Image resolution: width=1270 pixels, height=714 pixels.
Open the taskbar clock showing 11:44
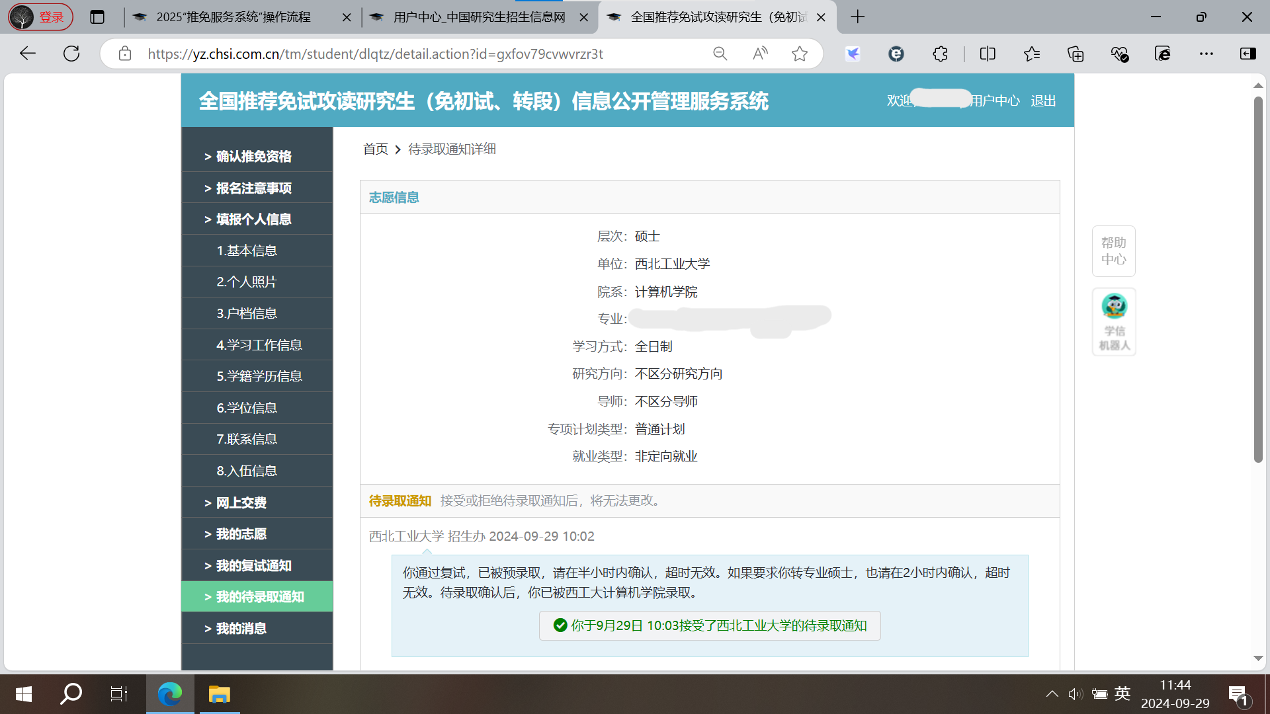click(1175, 694)
